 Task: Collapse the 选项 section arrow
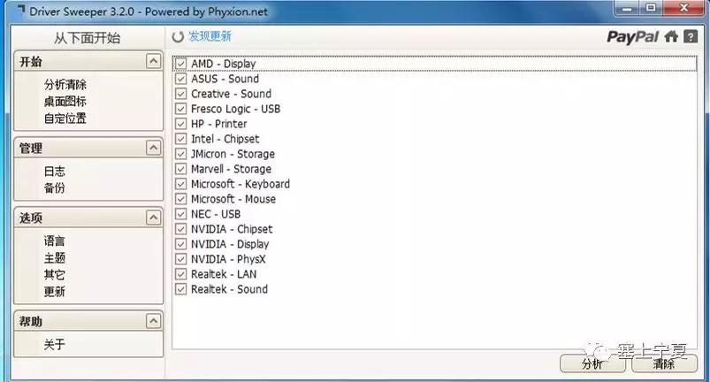tap(154, 218)
